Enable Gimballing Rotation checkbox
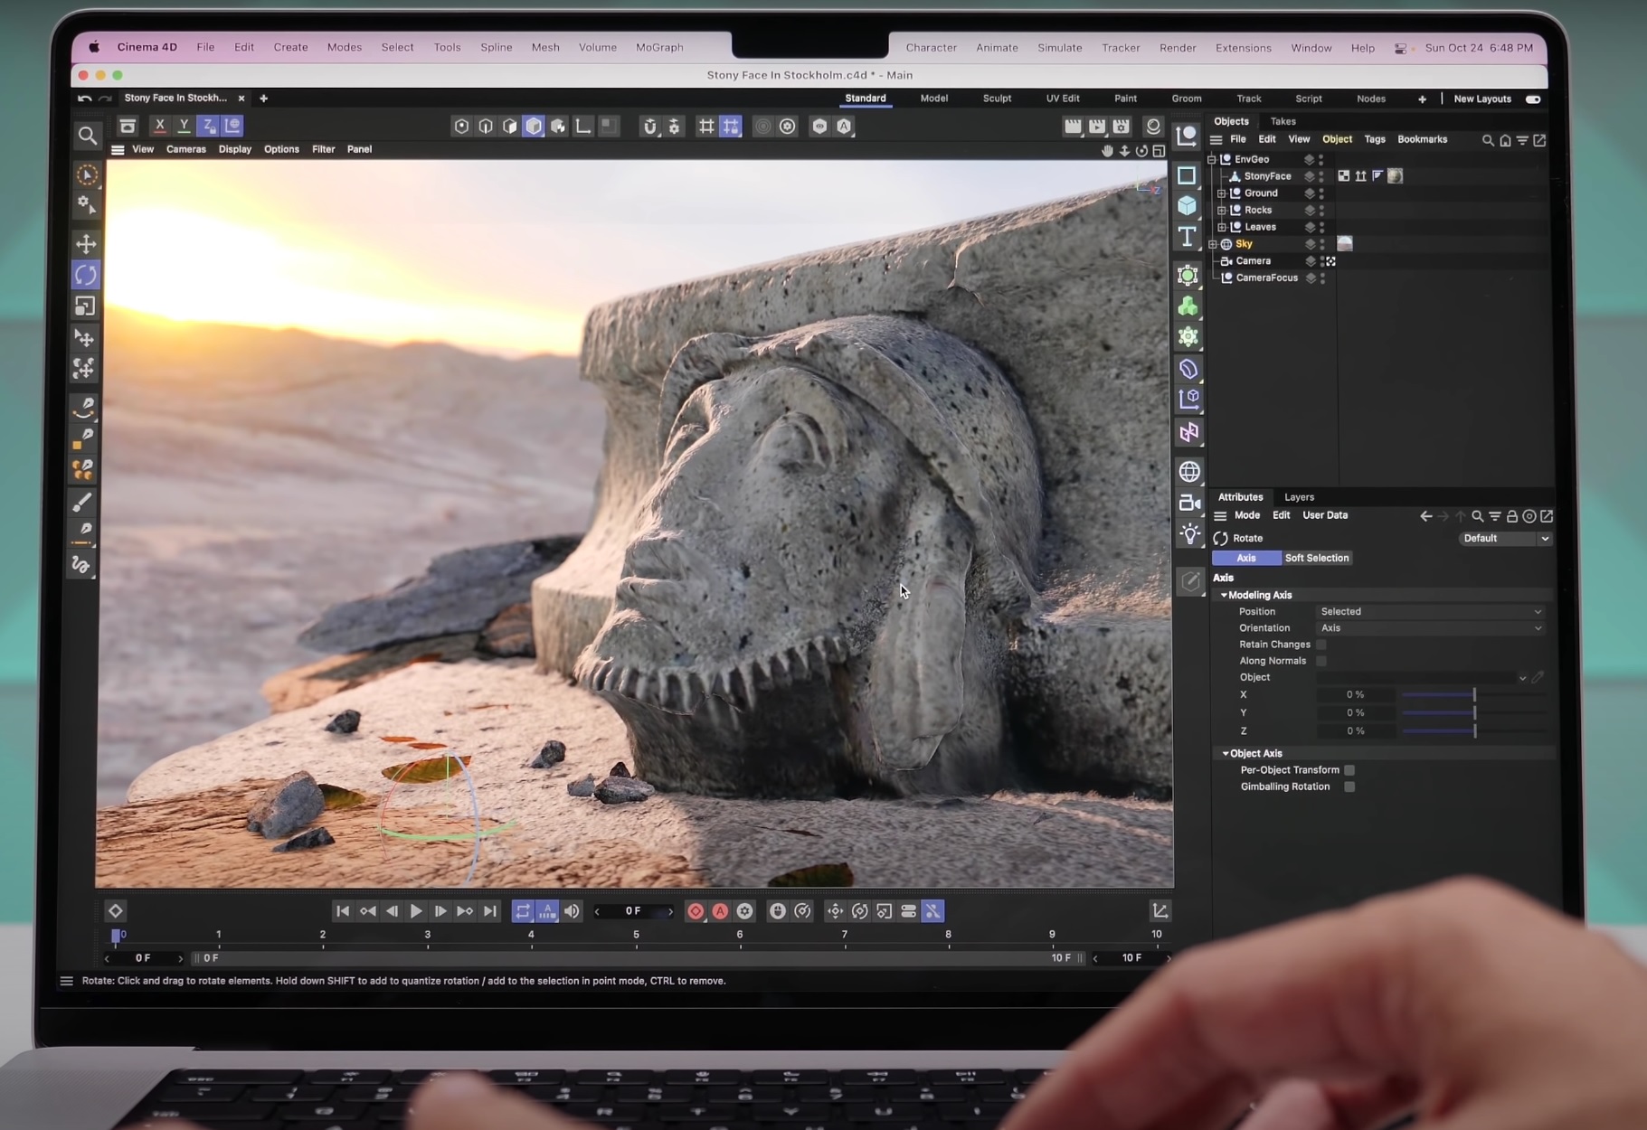The height and width of the screenshot is (1130, 1647). (1349, 786)
